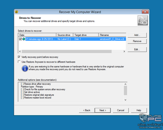The image size is (163, 130).
Task: Click the additional options scroll down arrow
Action: tap(126, 100)
